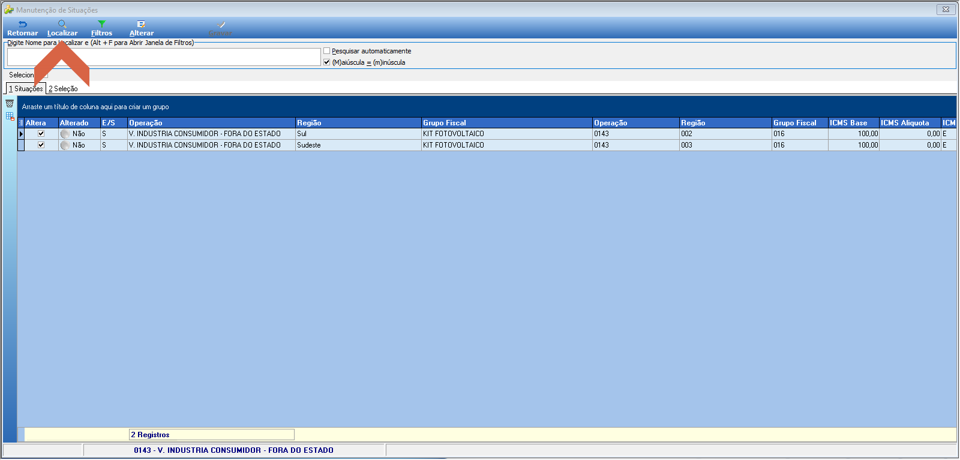960x460 pixels.
Task: Click the app icon in title bar
Action: click(9, 10)
